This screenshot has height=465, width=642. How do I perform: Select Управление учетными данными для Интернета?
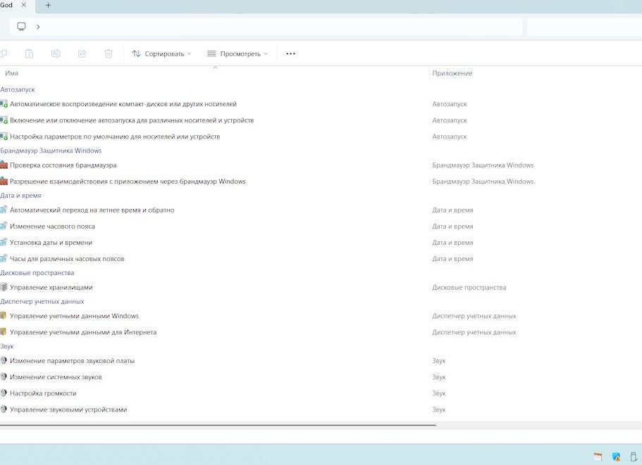click(x=83, y=332)
